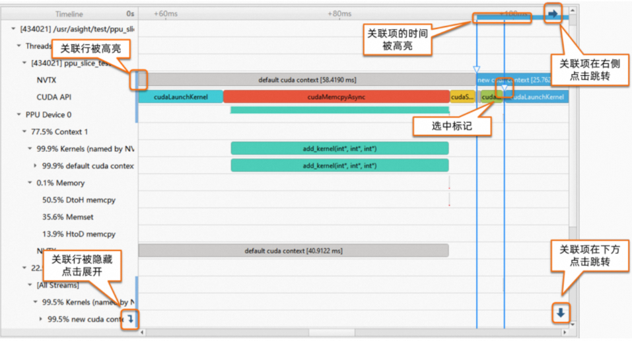Select the 50.5% DtoH memcpy row

(x=79, y=200)
